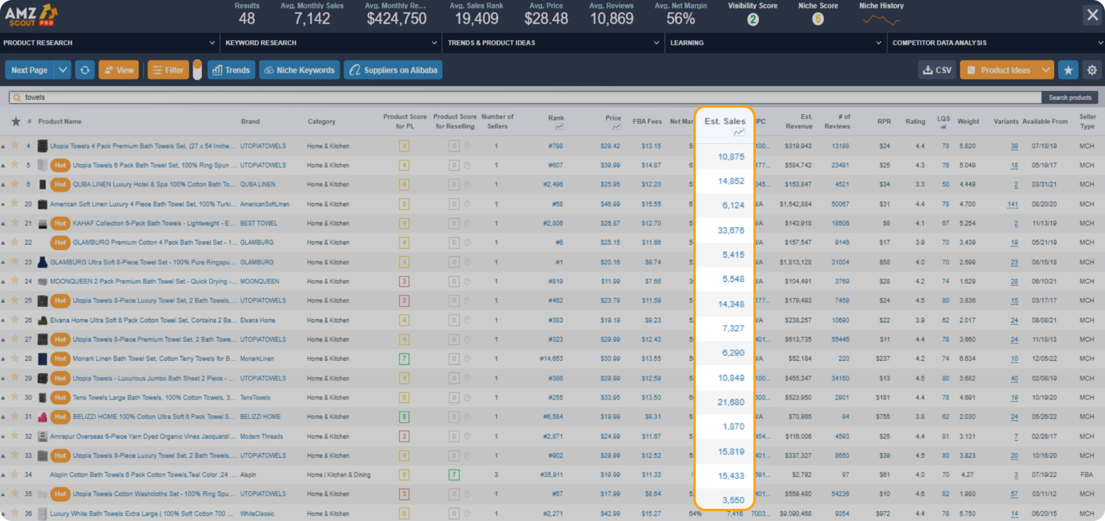Viewport: 1105px width, 521px height.
Task: Click PL score badge in Monark Linen row
Action: click(404, 359)
